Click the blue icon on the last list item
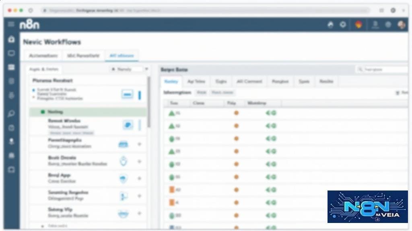This screenshot has height=231, width=412. (x=123, y=214)
